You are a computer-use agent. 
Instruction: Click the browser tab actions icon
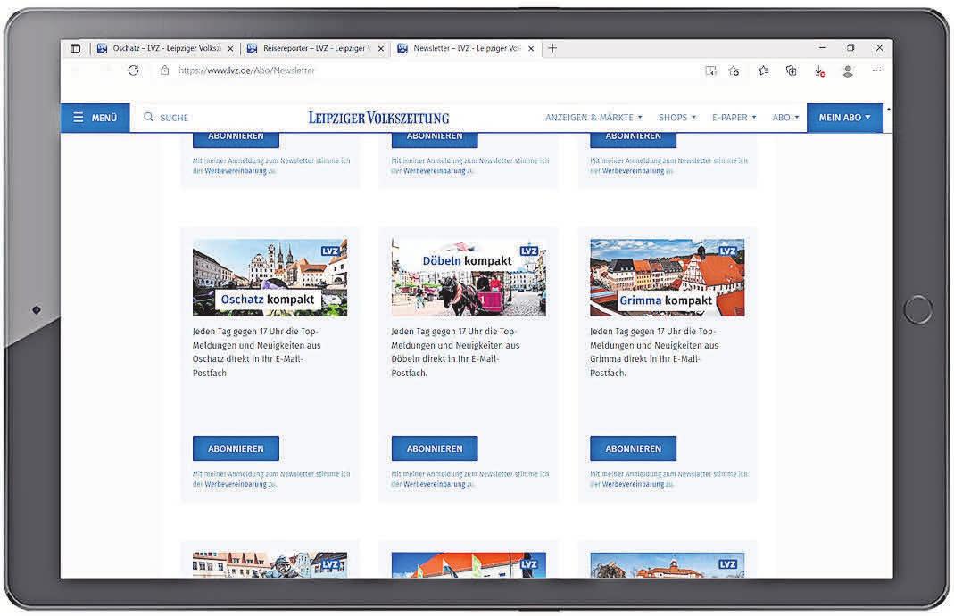tap(76, 49)
